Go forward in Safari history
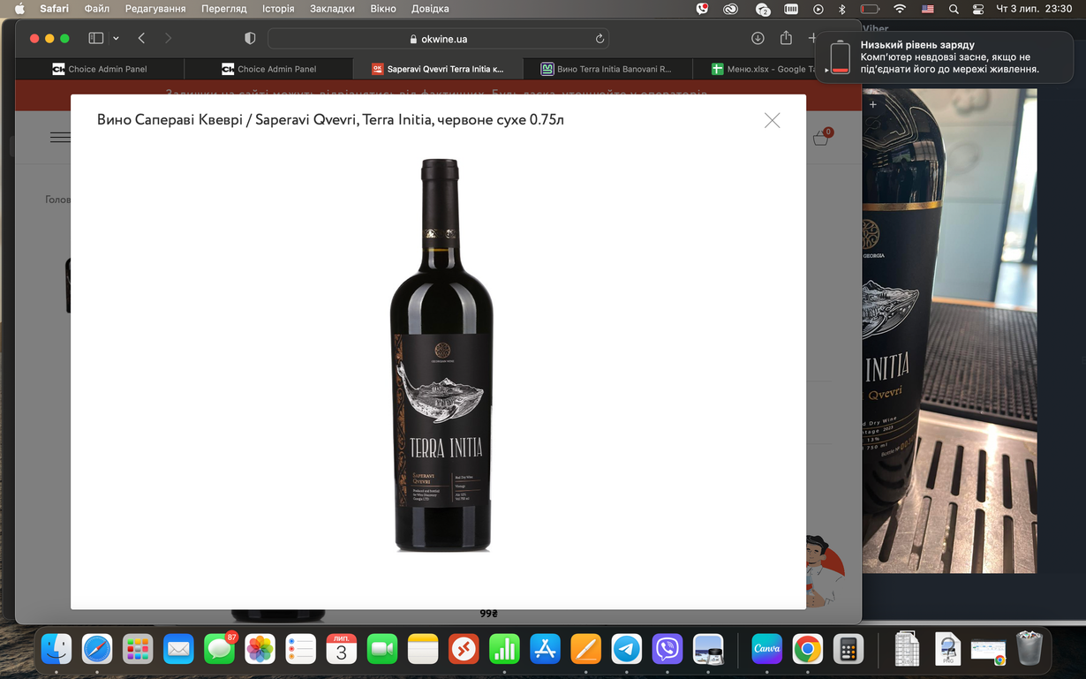The image size is (1086, 679). pyautogui.click(x=168, y=39)
